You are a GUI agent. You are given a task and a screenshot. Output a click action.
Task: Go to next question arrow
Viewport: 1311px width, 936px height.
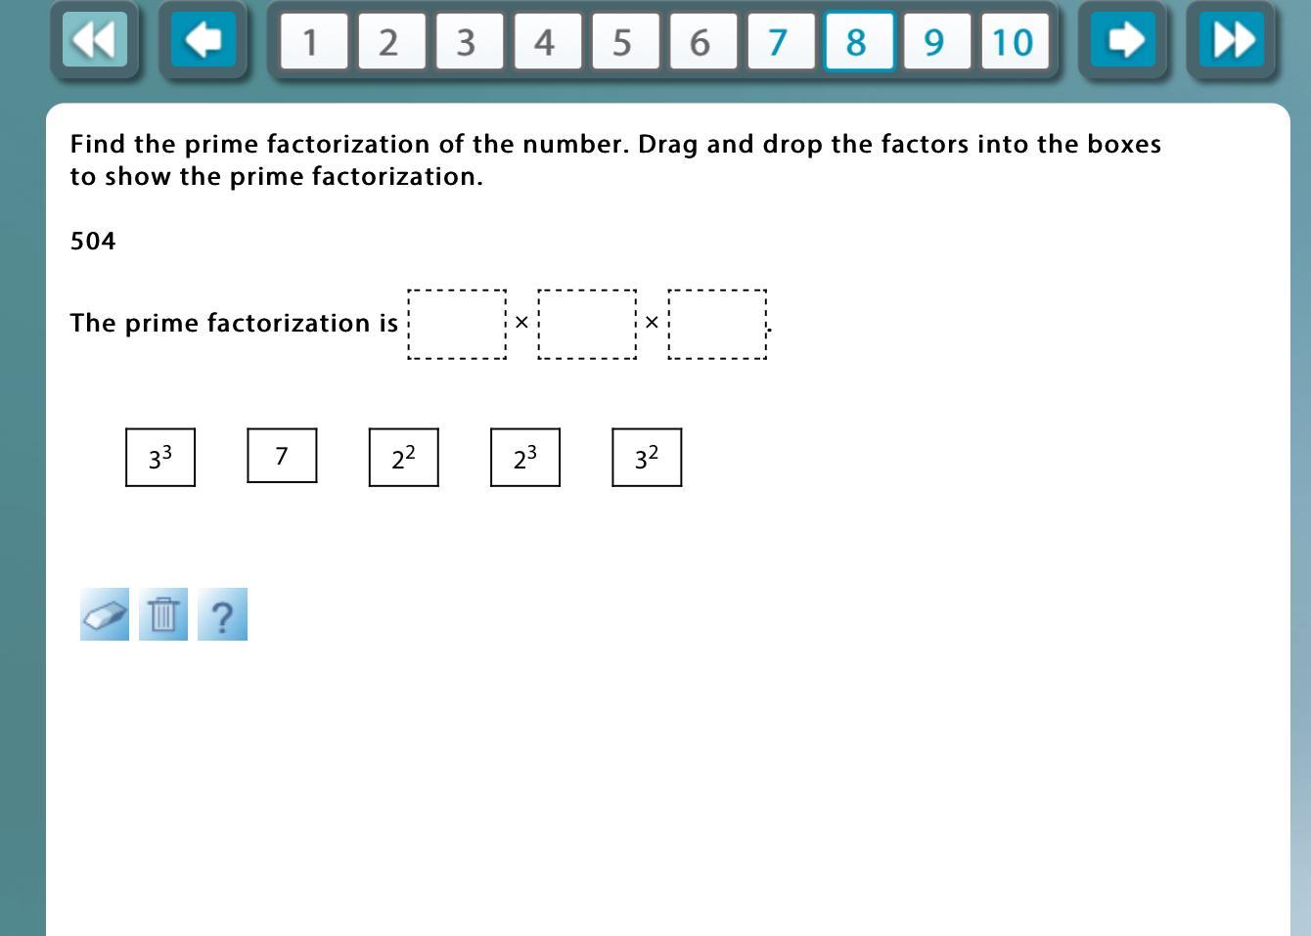(x=1123, y=41)
